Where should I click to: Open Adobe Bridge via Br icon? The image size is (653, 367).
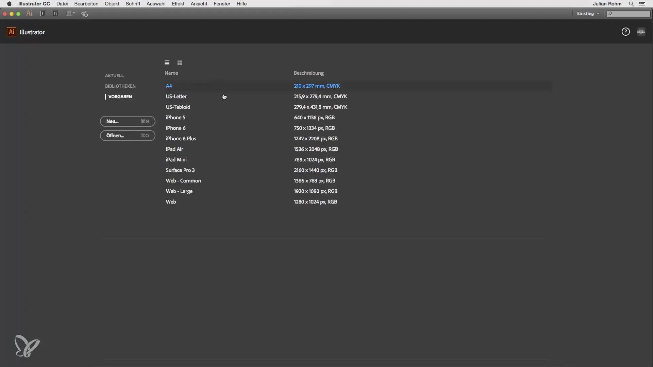tap(43, 14)
